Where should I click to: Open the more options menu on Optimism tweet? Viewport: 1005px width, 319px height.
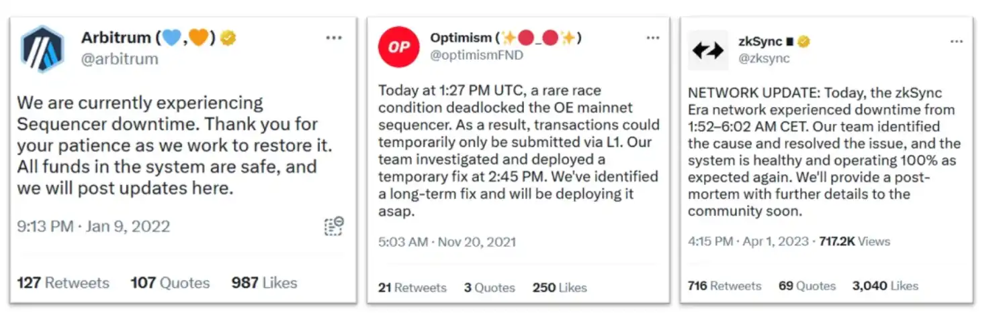(x=653, y=38)
